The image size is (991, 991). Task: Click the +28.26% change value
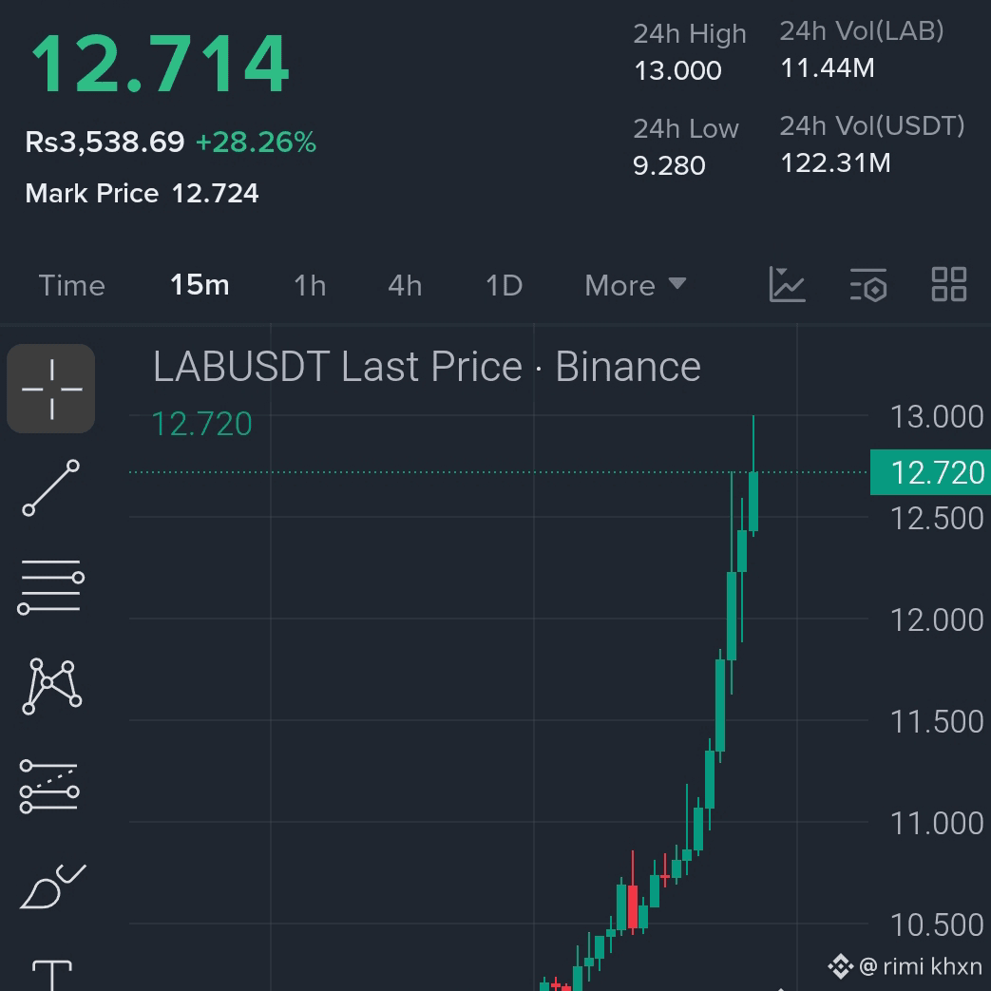pos(256,143)
